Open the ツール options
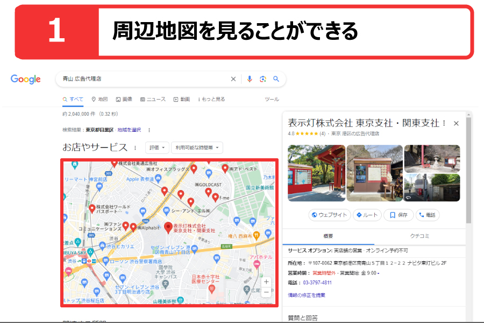 pyautogui.click(x=272, y=99)
